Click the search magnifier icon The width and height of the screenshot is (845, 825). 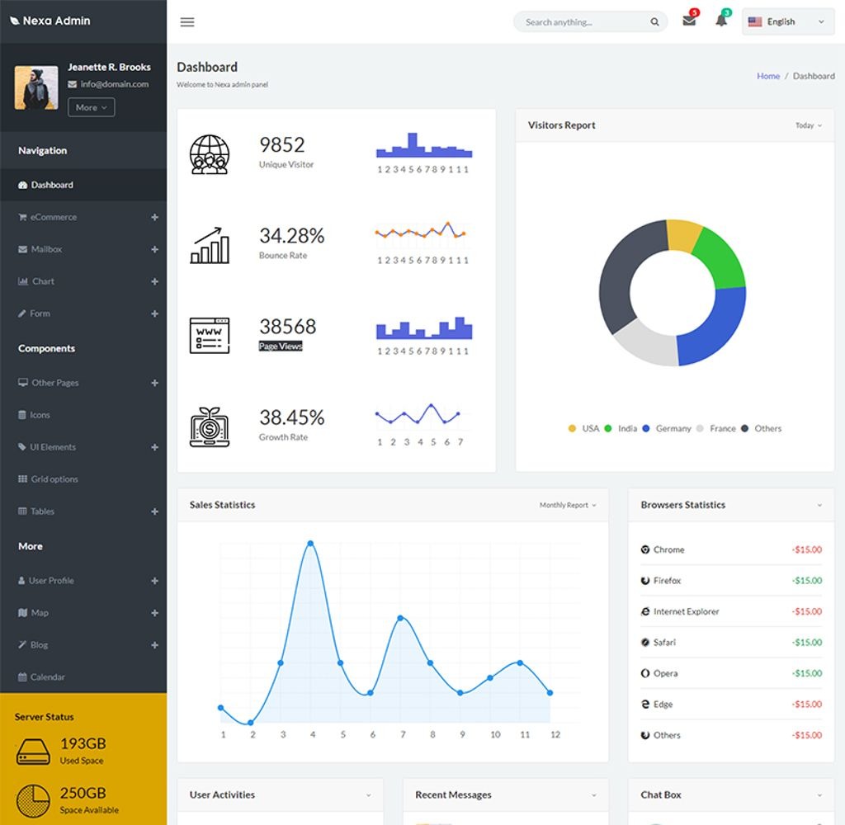(654, 21)
